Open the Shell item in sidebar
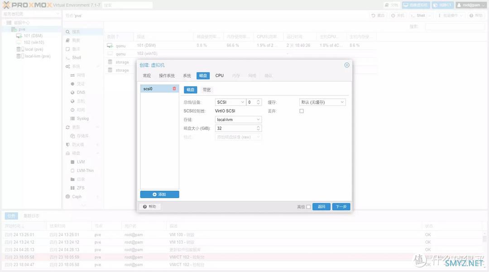 pos(77,57)
